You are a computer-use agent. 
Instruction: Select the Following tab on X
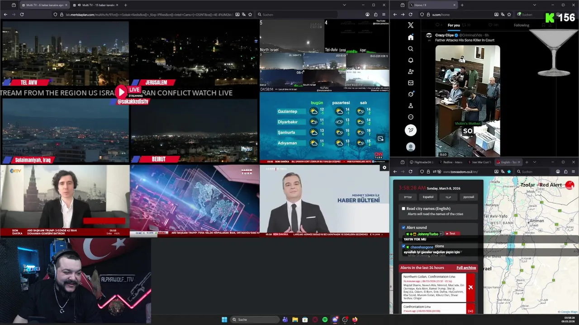[521, 25]
